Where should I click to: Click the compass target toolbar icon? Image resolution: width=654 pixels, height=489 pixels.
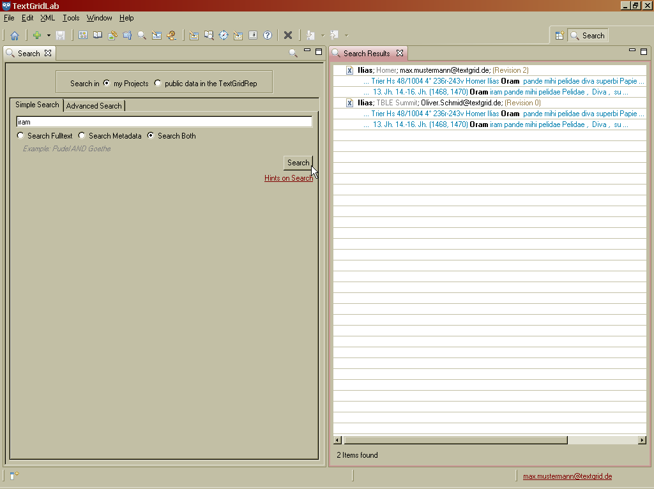pos(224,36)
